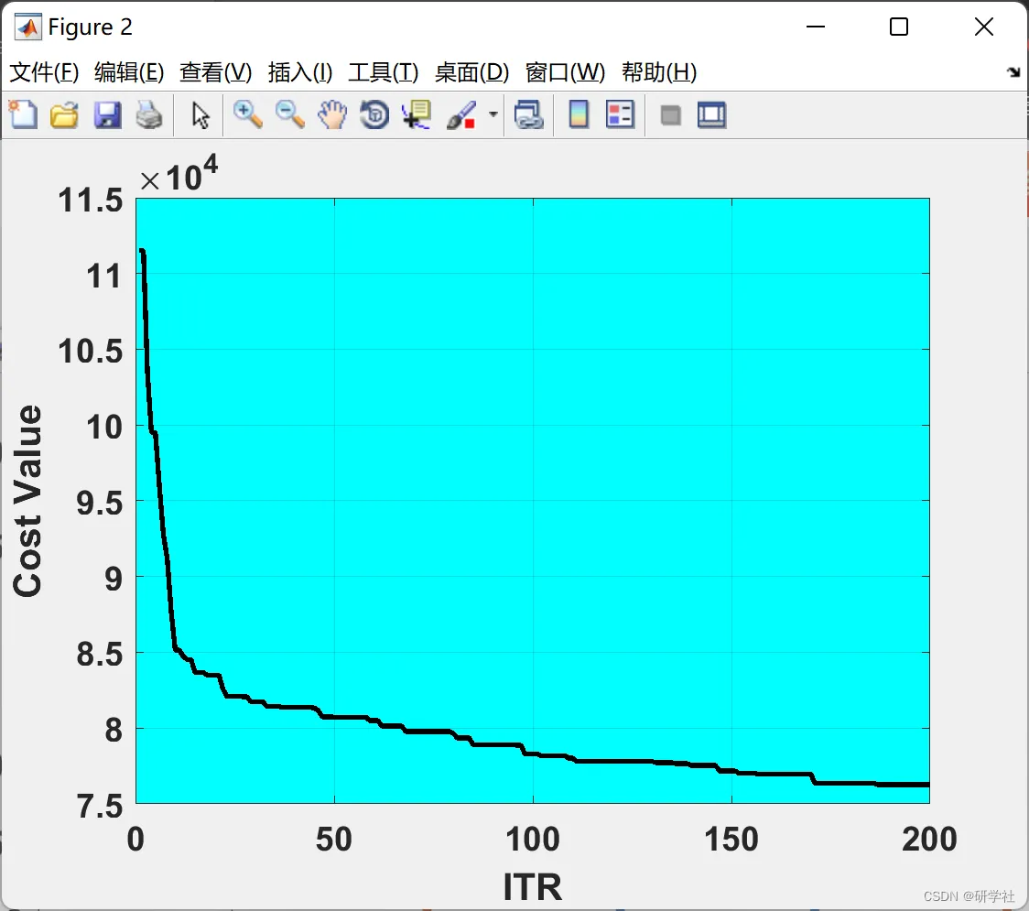The height and width of the screenshot is (911, 1029).
Task: Click the ITR x-axis label
Action: [x=532, y=886]
